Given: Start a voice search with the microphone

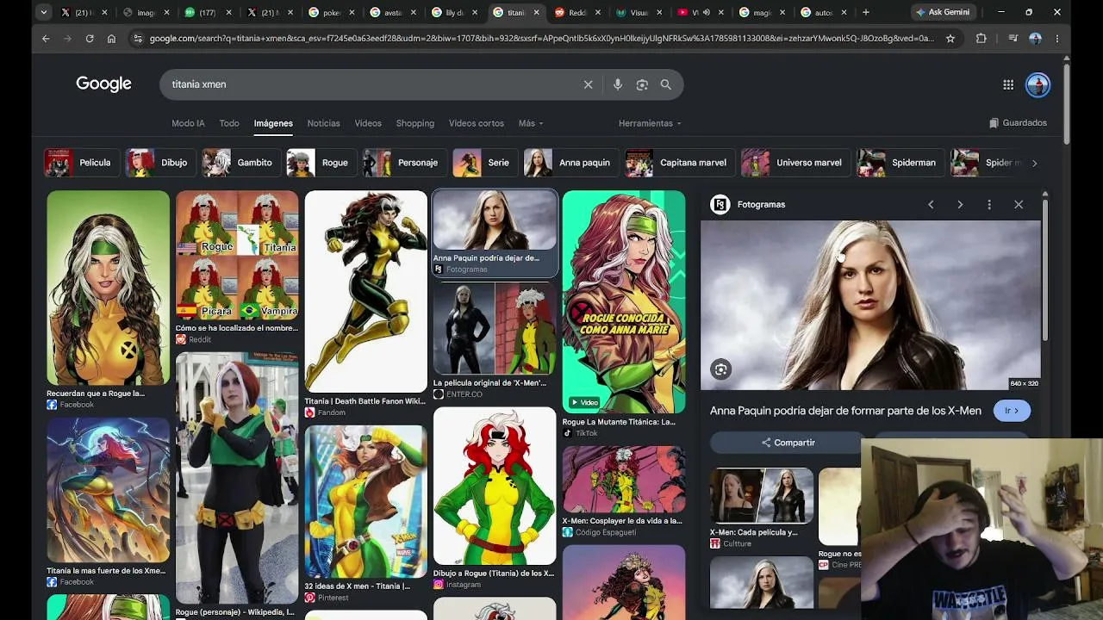Looking at the screenshot, I should pyautogui.click(x=618, y=84).
